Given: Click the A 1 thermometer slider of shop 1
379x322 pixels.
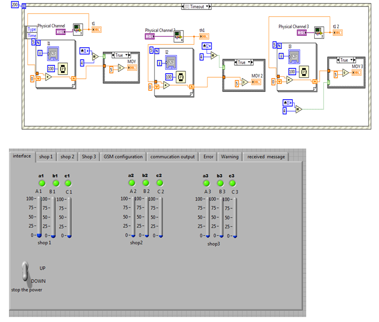Looking at the screenshot, I should [x=39, y=217].
